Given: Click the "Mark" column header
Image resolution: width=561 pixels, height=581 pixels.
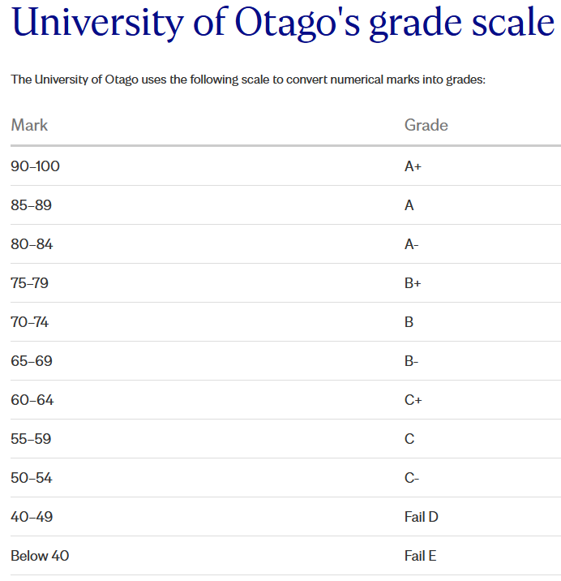Looking at the screenshot, I should 29,125.
